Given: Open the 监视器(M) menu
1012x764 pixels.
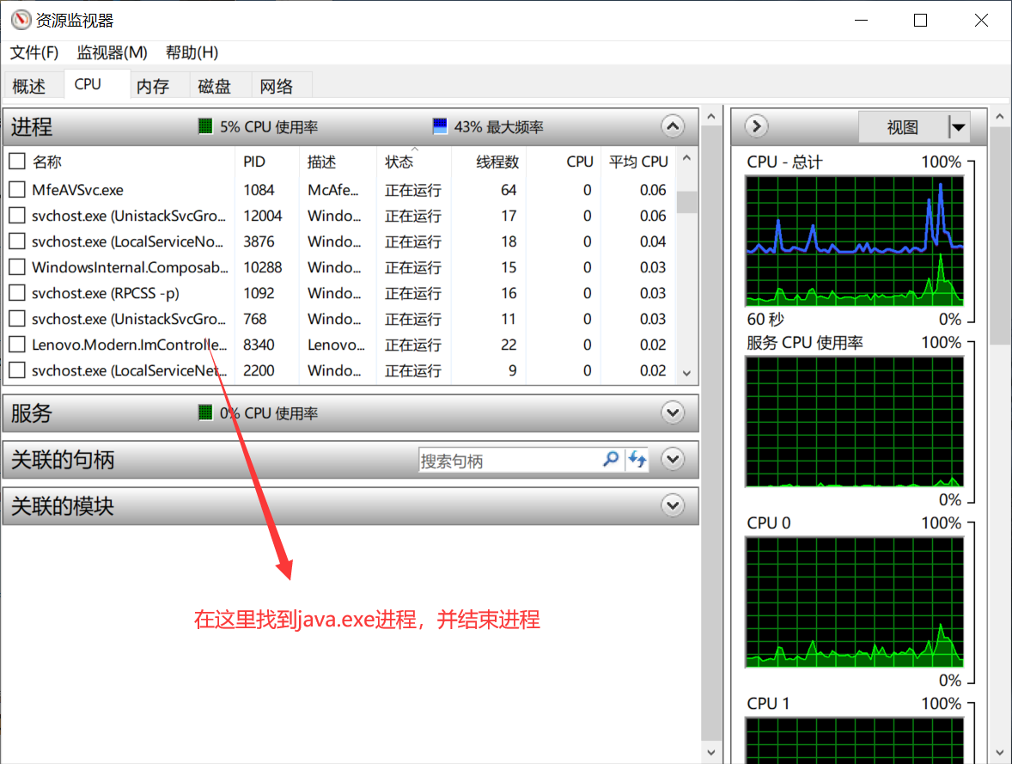Looking at the screenshot, I should (112, 52).
